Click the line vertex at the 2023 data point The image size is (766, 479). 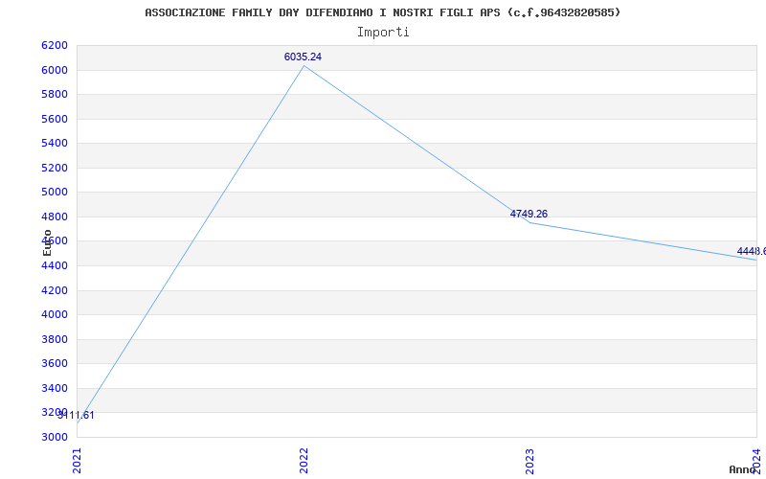[x=530, y=223]
